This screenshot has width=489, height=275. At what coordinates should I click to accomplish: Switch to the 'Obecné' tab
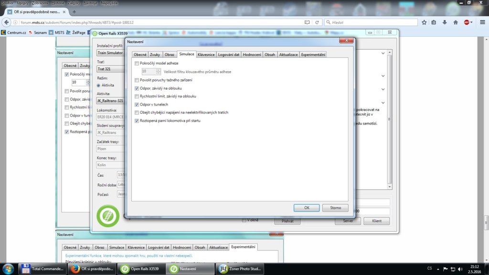coord(140,54)
